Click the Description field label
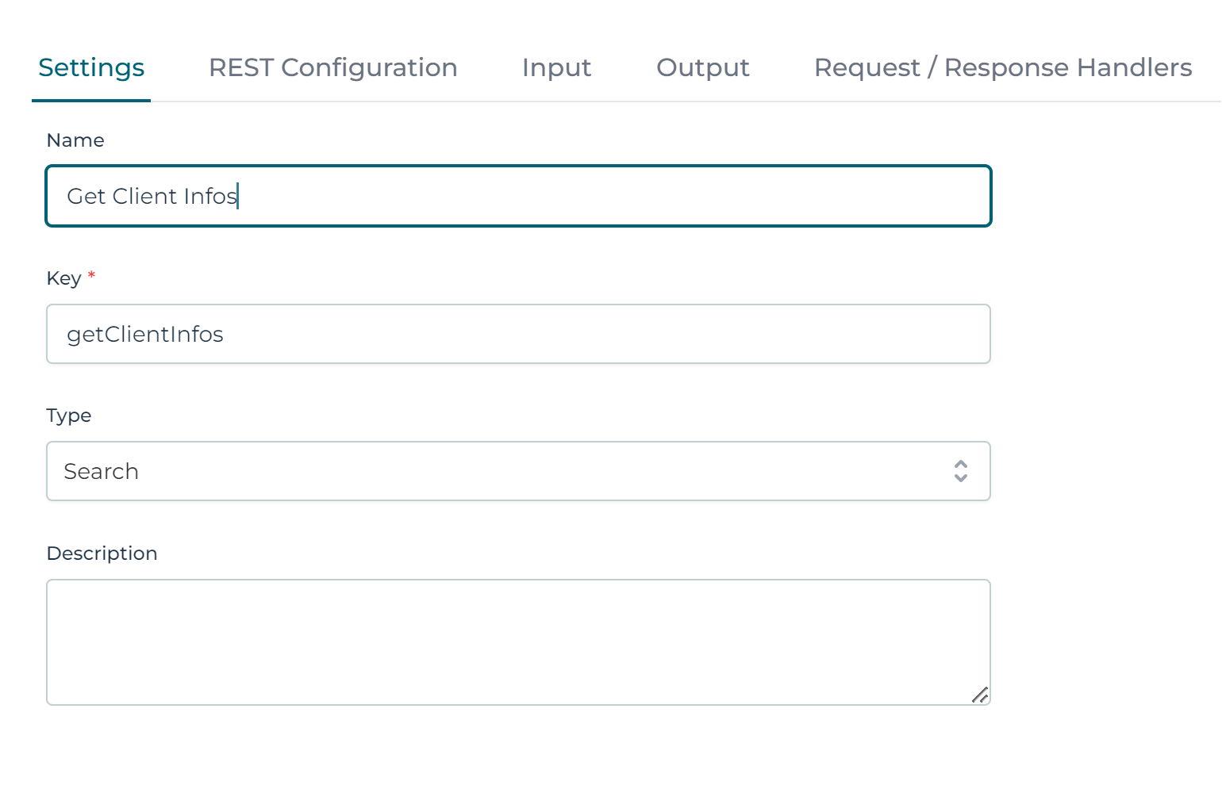Viewport: 1222px width, 789px height. 102,553
